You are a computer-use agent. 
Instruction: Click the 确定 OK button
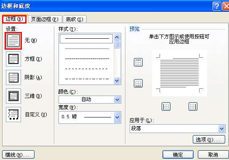pos(178,155)
